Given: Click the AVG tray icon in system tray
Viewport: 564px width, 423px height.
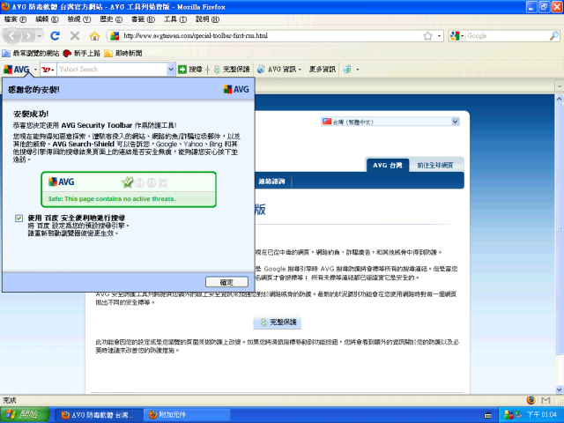Looking at the screenshot, I should (508, 415).
